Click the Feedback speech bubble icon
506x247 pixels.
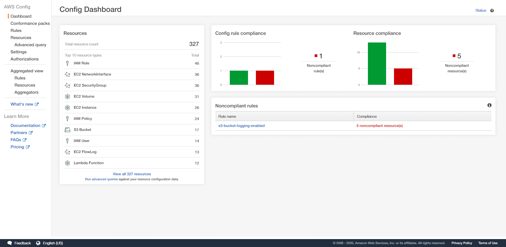pyautogui.click(x=9, y=243)
